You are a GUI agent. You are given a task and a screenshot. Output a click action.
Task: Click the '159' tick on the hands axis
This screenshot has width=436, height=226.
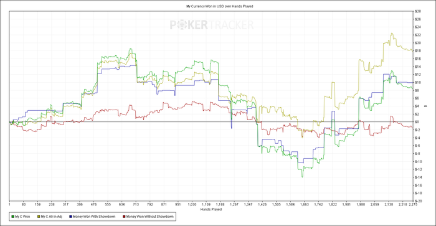click(x=37, y=204)
